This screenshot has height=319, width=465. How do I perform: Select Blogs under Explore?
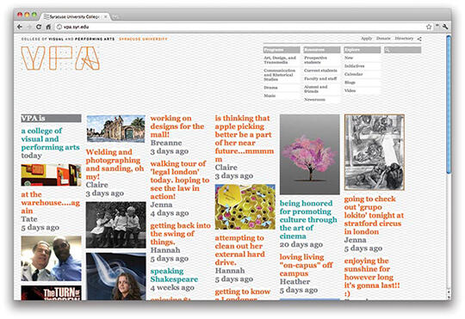coord(350,83)
